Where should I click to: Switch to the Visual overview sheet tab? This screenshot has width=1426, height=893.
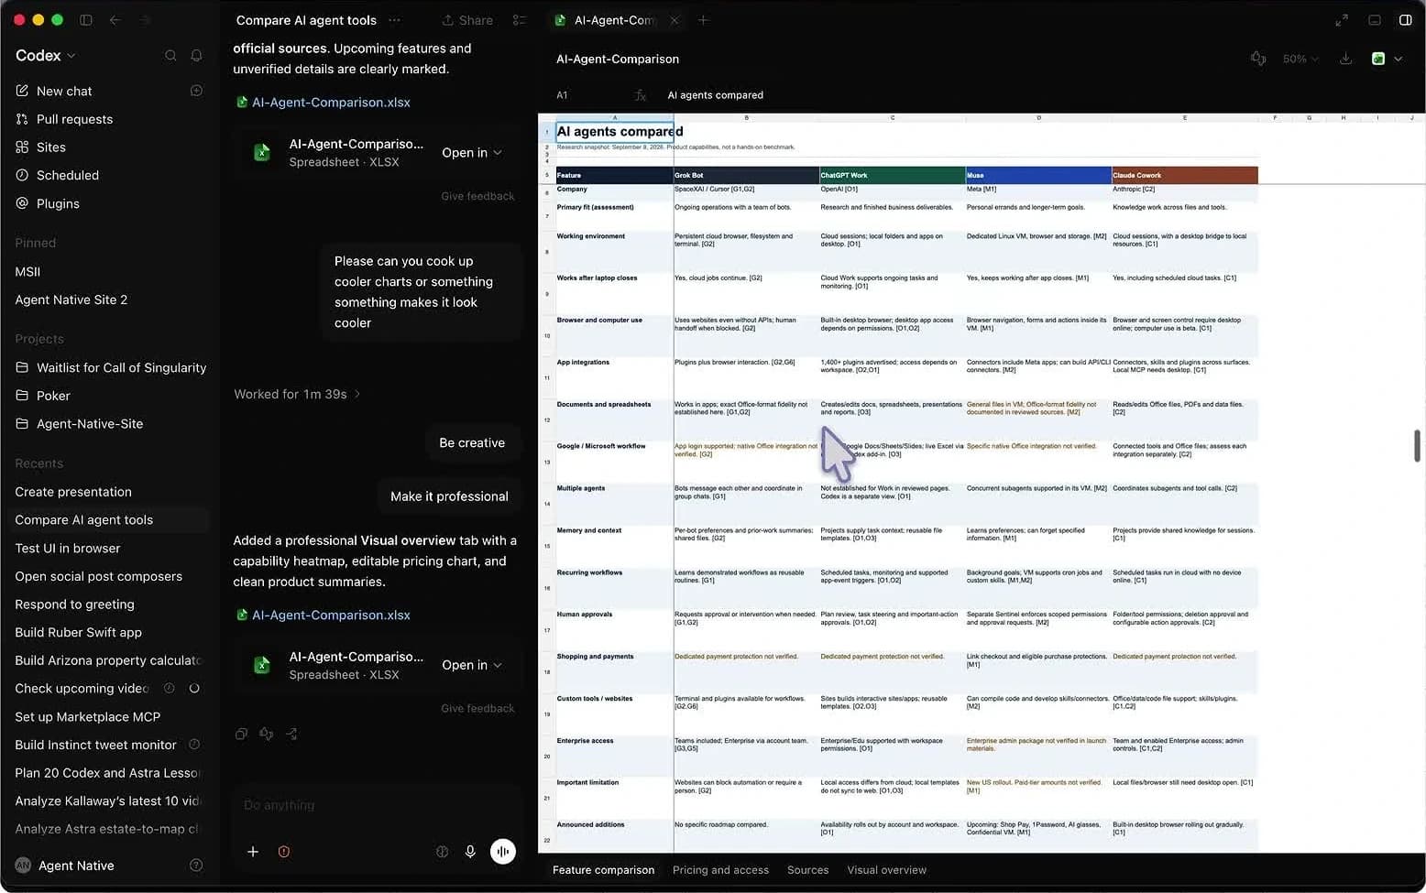coord(886,870)
